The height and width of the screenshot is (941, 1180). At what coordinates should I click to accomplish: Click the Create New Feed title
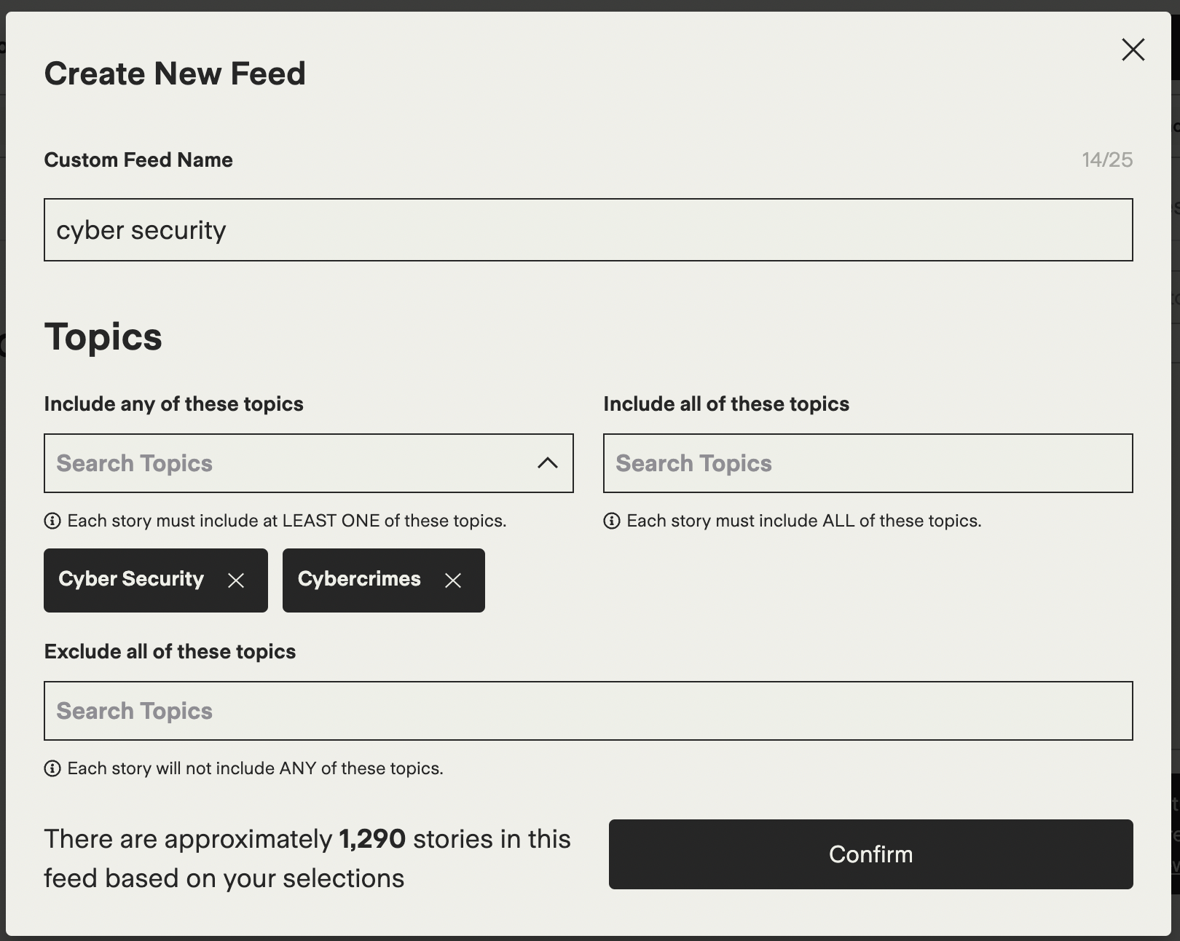(175, 74)
